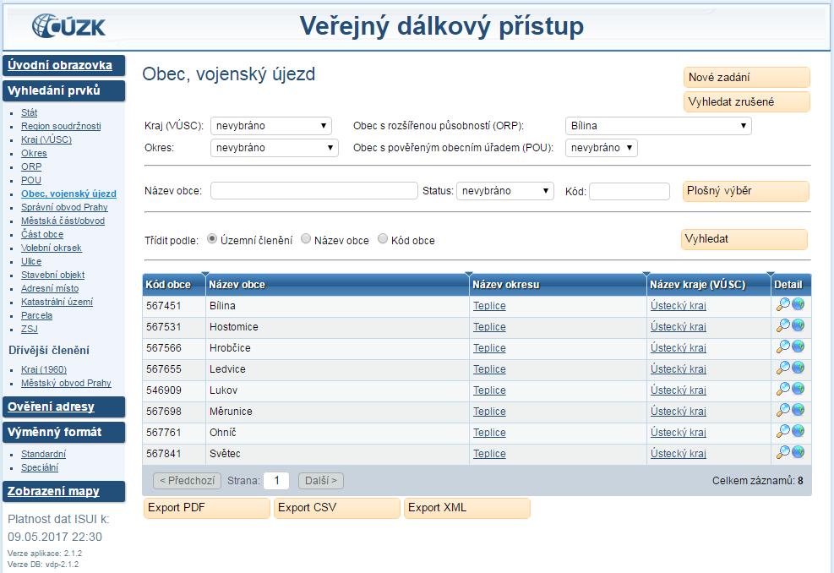Open Ověření adresy menu item
The height and width of the screenshot is (573, 834).
[64, 407]
